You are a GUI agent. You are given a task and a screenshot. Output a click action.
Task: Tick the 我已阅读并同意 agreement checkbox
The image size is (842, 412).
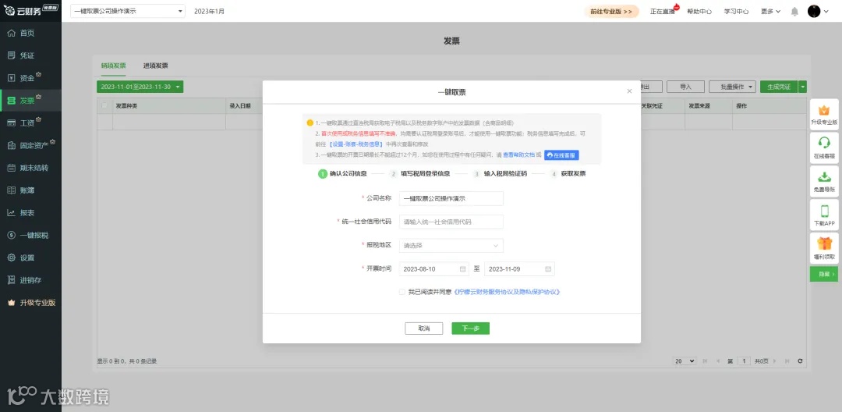pyautogui.click(x=402, y=292)
